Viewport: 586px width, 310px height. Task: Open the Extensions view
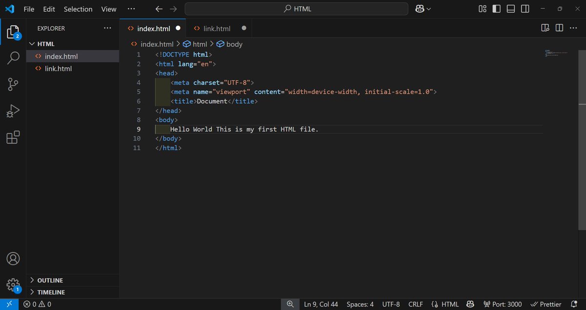coord(13,138)
